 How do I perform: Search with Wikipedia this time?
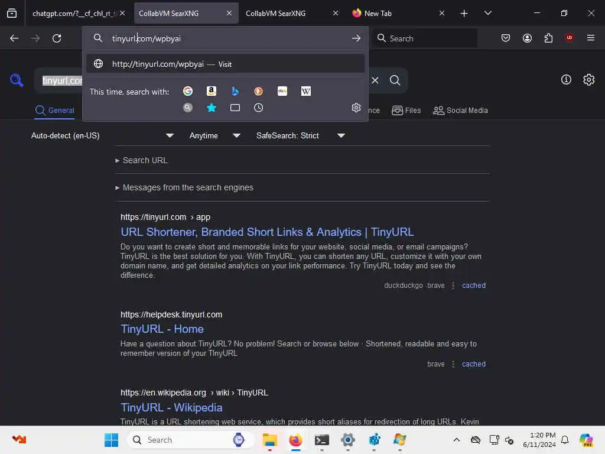(305, 91)
